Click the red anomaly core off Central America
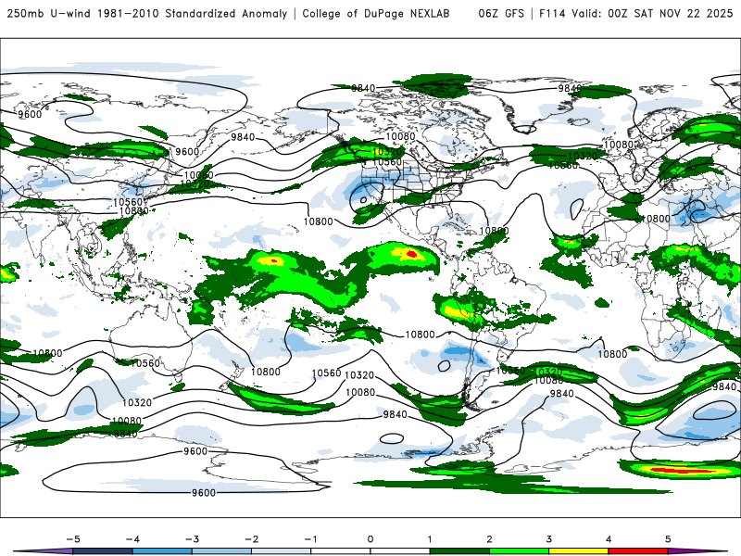The width and height of the screenshot is (741, 556). tap(411, 254)
